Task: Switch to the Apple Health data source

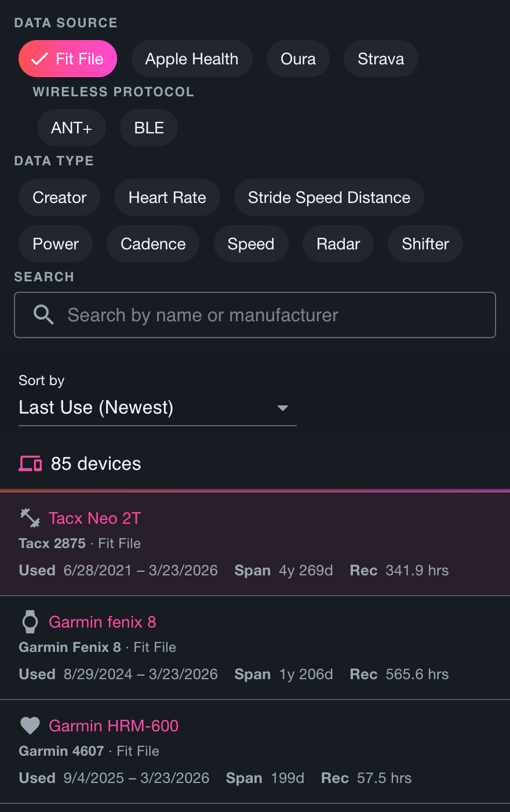Action: (192, 58)
